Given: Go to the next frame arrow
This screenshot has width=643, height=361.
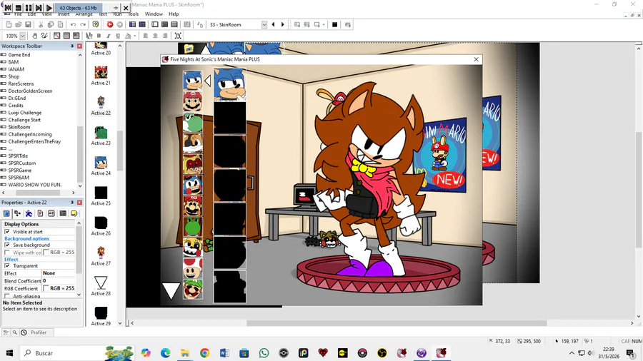Looking at the screenshot, I should (282, 24).
